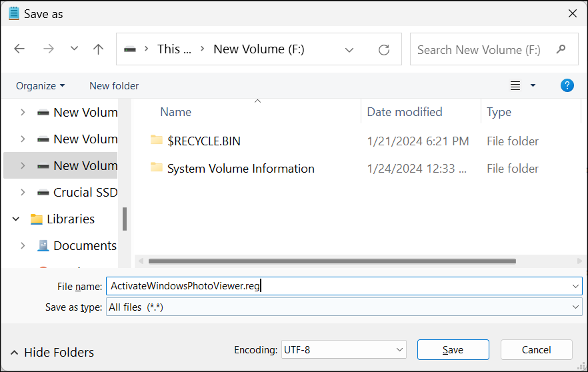Change view with the list layout icon

pyautogui.click(x=515, y=86)
